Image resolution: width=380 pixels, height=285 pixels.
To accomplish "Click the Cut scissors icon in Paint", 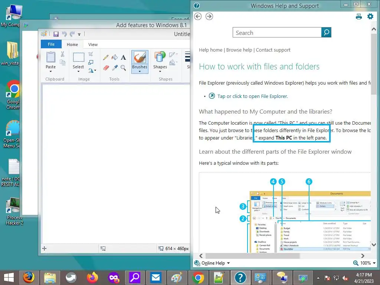I will (x=62, y=54).
